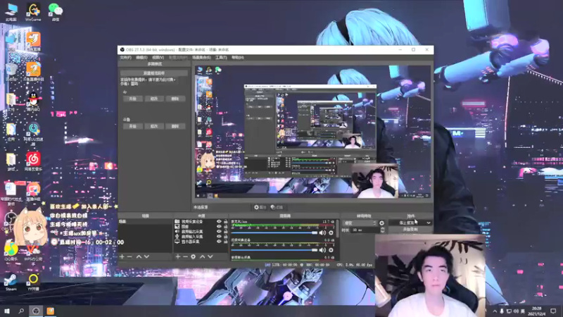Click the 开始录制 button
The image size is (563, 317).
tap(410, 230)
